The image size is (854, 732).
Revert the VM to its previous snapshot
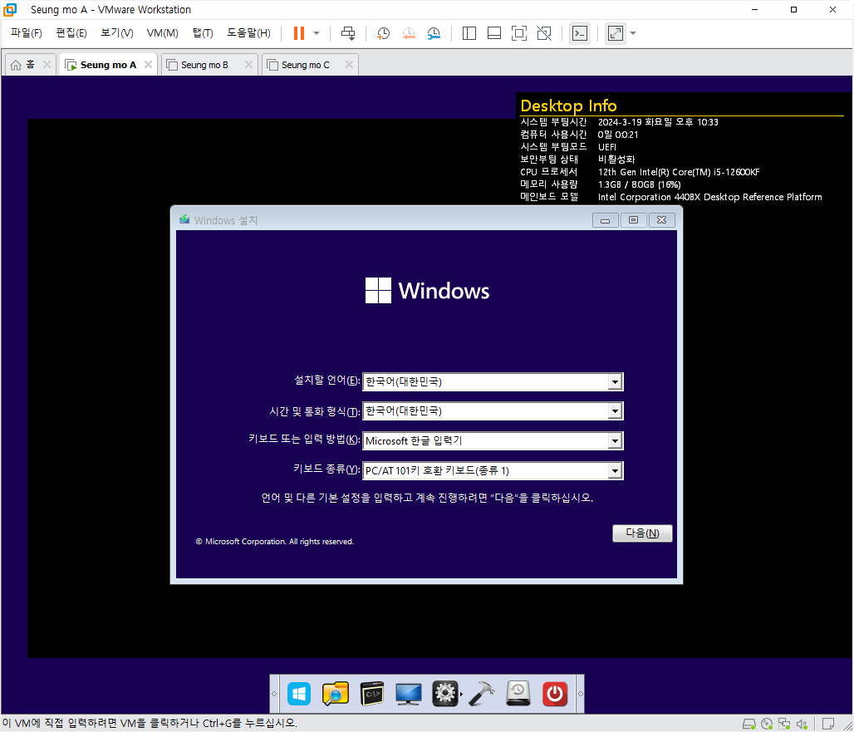click(409, 33)
